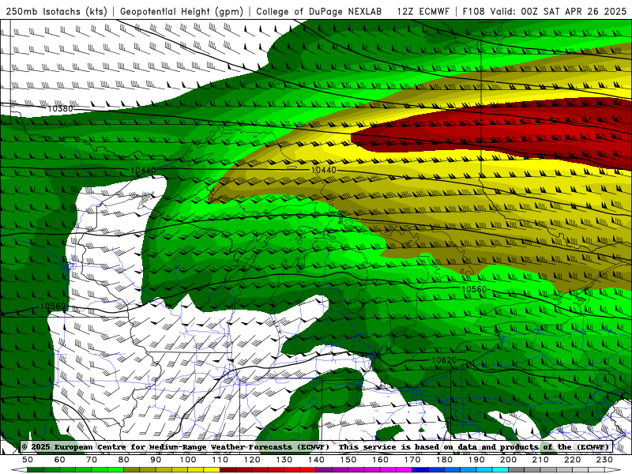Click the 150 value on the color scale

[x=348, y=460]
